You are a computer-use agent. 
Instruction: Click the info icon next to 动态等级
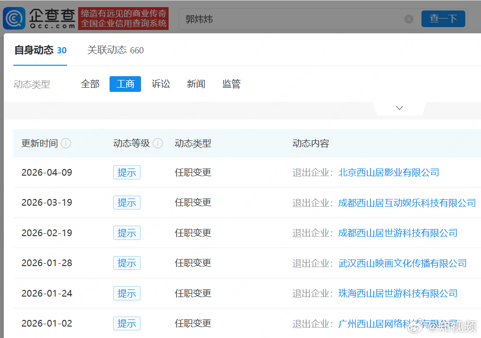(158, 143)
